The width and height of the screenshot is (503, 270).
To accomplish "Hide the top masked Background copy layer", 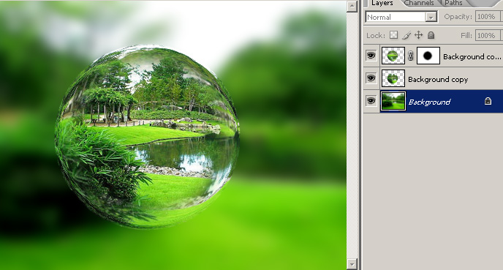I will click(x=371, y=56).
